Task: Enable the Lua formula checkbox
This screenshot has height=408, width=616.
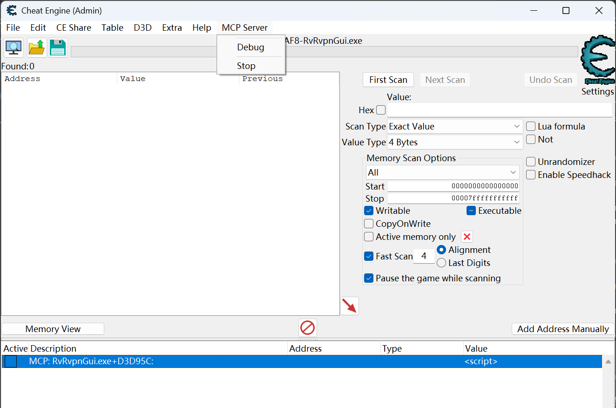Action: pos(531,126)
